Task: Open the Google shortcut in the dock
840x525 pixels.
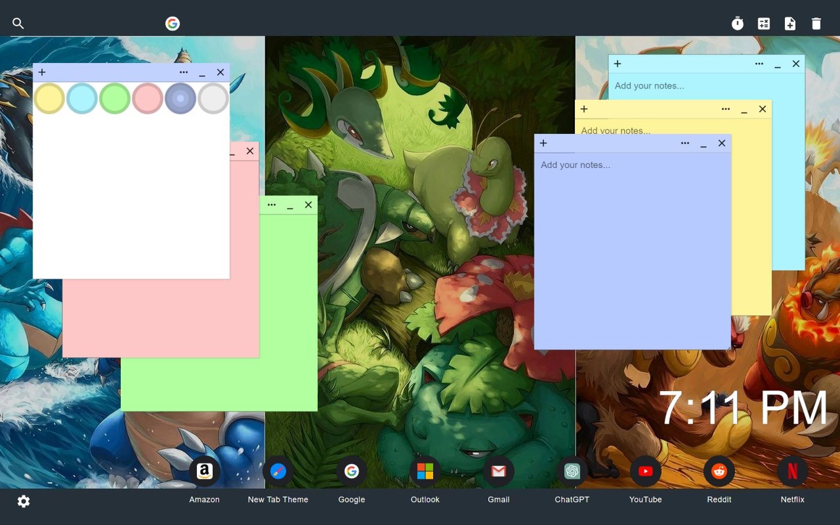Action: (352, 471)
